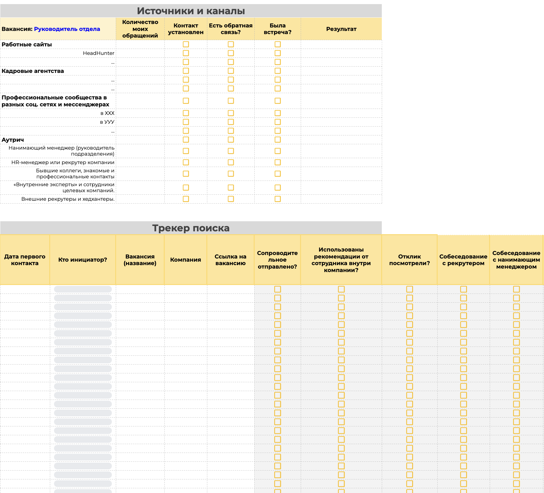Screen dimensions: 544x493
Task: Check 'Контакт установлен' for HeadHunter row
Action: pos(186,53)
